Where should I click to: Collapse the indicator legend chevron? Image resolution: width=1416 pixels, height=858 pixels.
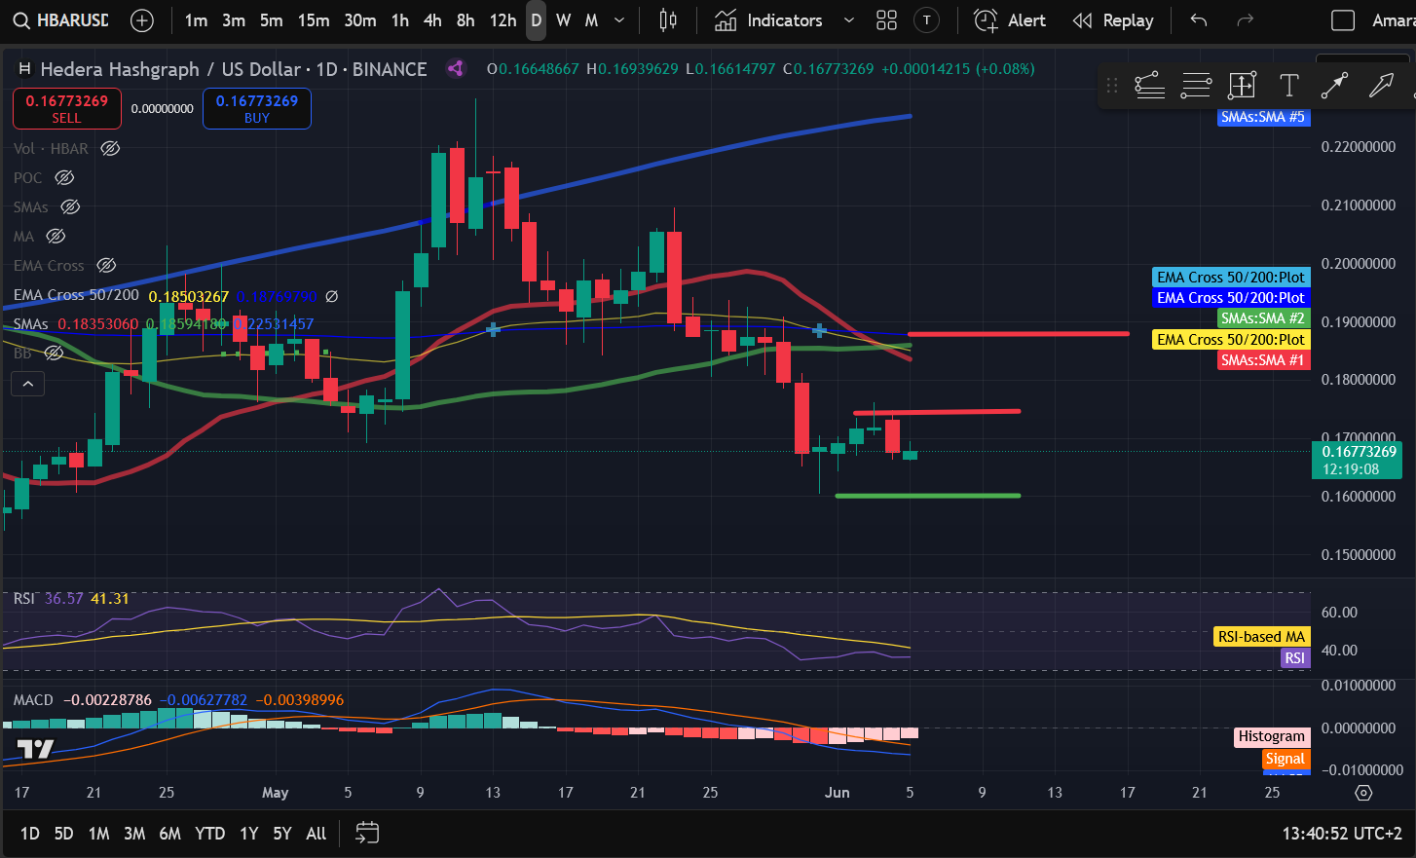click(28, 385)
